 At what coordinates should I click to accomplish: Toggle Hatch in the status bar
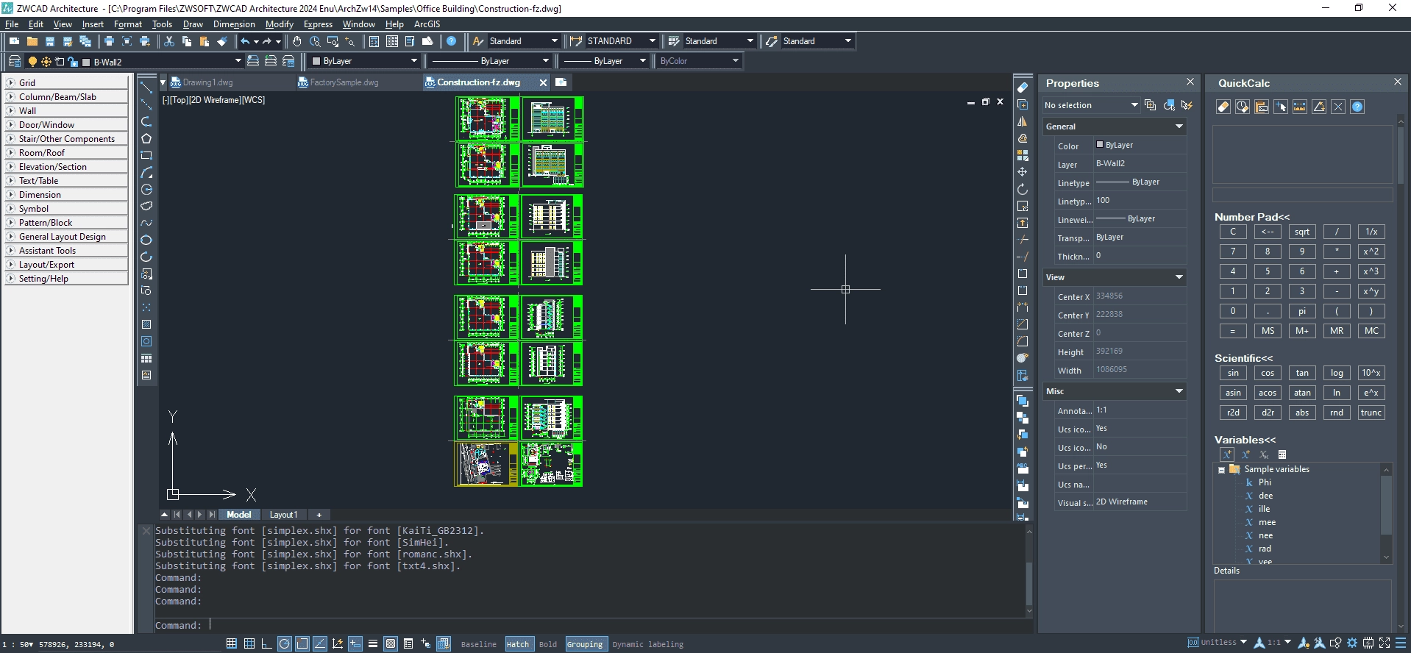pos(518,644)
